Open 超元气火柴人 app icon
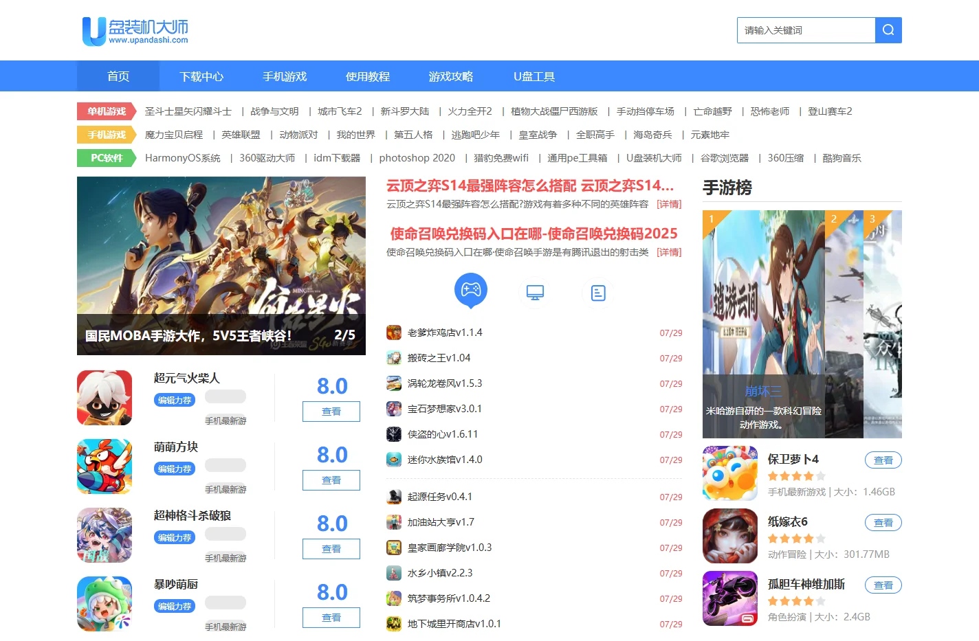The image size is (979, 641). pos(104,398)
